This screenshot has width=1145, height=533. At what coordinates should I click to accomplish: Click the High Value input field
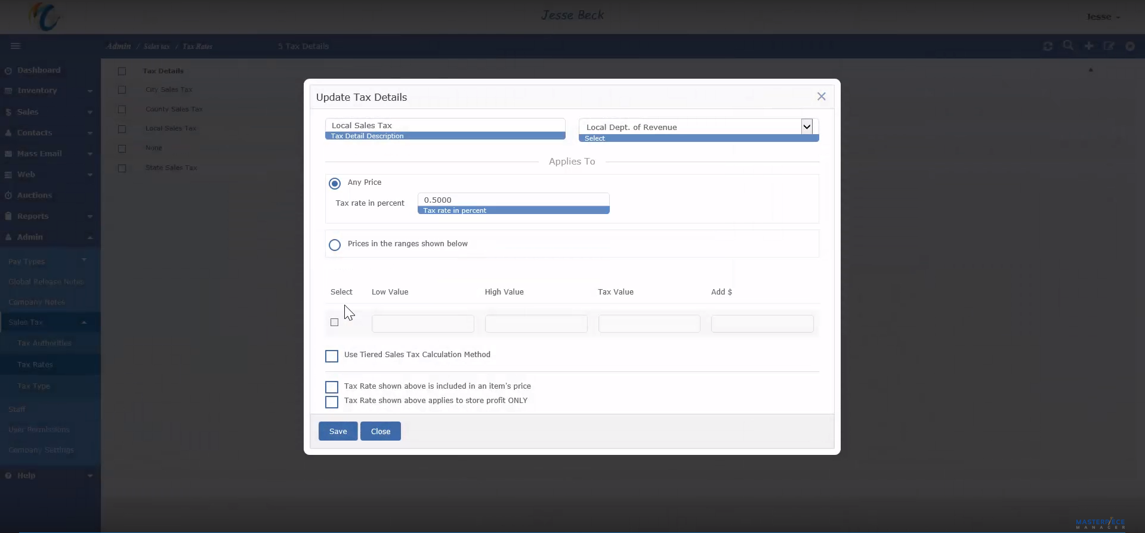tap(536, 324)
